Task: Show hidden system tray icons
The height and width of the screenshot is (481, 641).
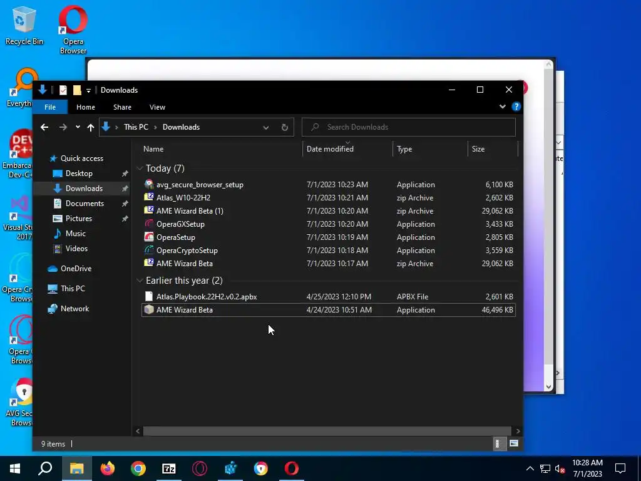Action: point(530,468)
